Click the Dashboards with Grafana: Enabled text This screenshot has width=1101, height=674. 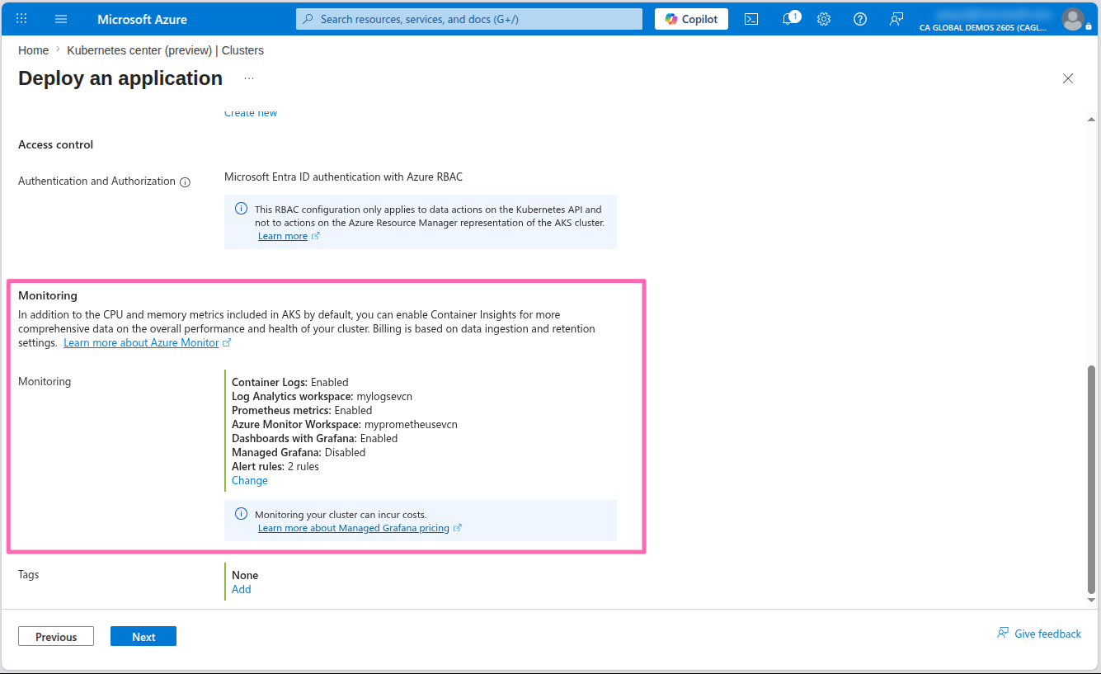(x=315, y=438)
